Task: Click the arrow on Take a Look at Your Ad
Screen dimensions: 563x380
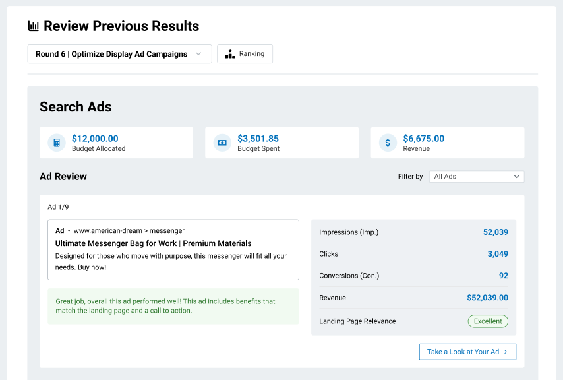Action: tap(506, 352)
